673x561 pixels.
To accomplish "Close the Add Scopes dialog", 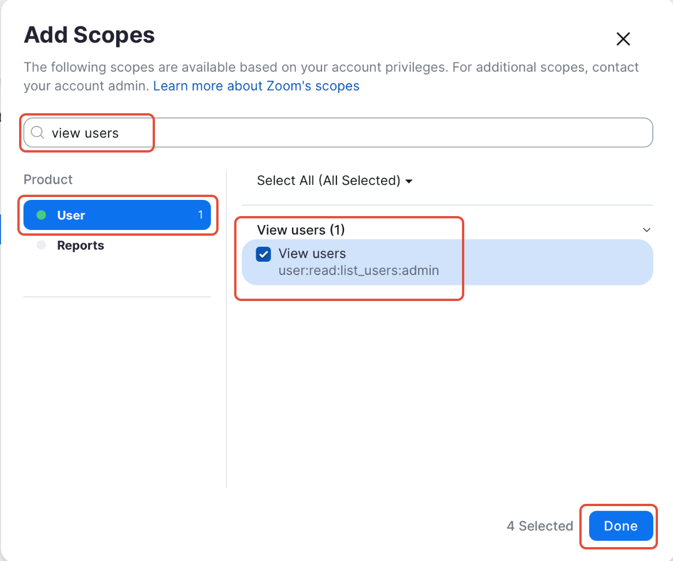I will (x=623, y=39).
